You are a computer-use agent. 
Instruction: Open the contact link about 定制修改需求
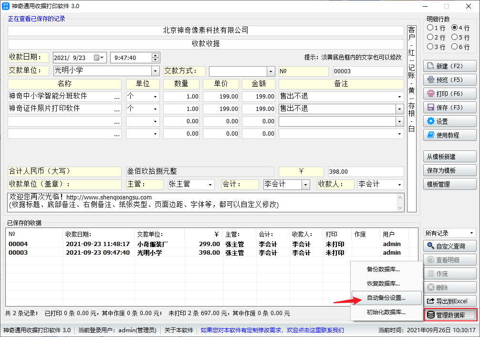coord(272,330)
